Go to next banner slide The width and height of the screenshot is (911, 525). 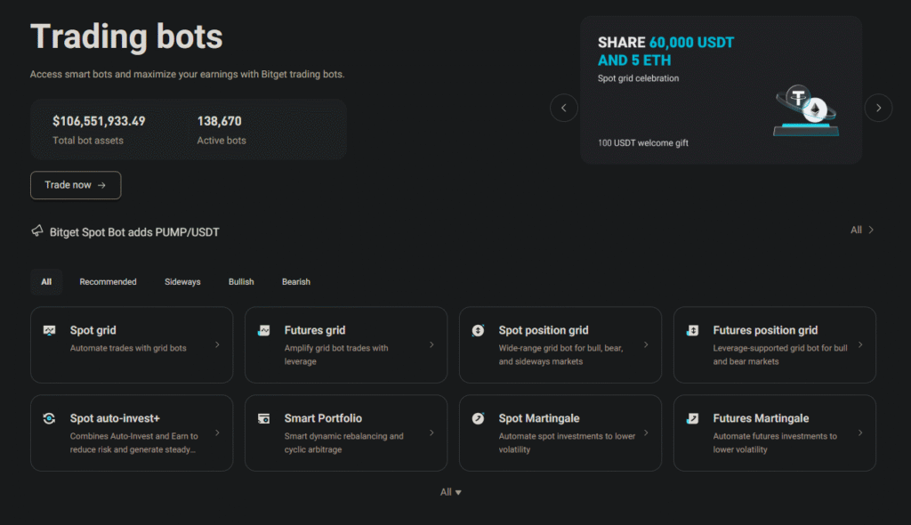click(878, 108)
